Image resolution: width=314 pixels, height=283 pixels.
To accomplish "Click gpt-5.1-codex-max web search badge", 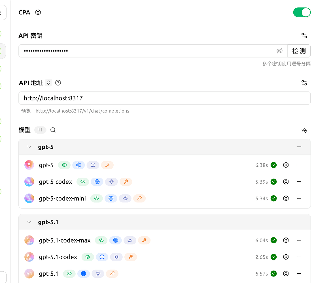I will 116,240.
